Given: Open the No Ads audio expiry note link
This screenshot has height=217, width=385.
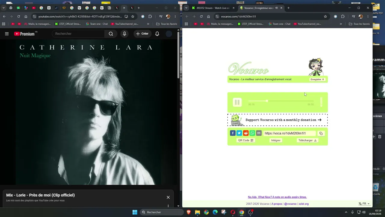Looking at the screenshot, I should [277, 197].
